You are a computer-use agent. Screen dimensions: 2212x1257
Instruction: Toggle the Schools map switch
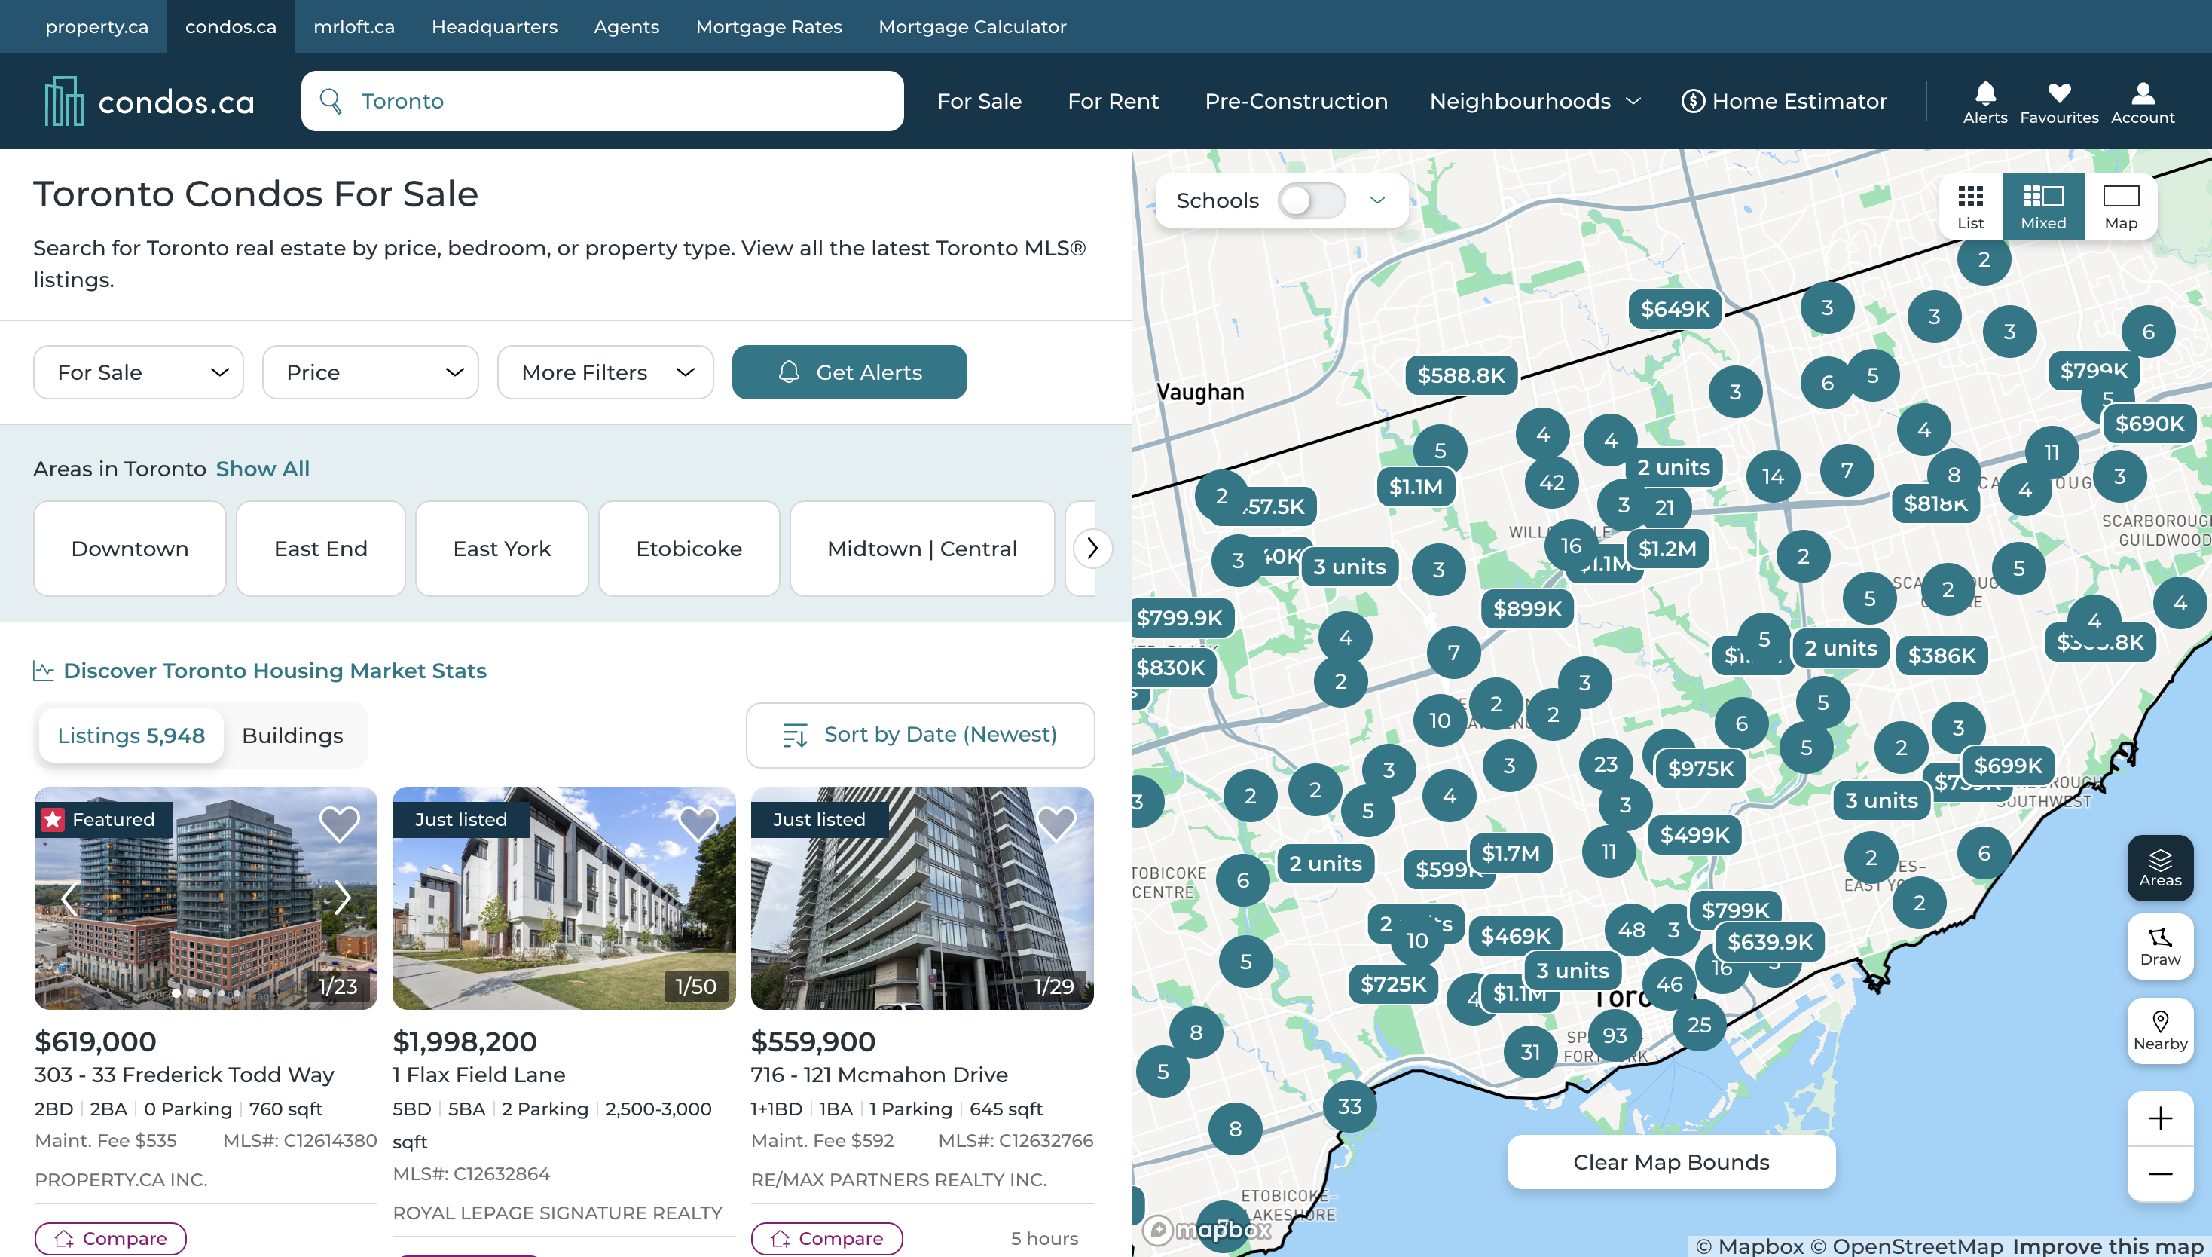click(x=1311, y=200)
